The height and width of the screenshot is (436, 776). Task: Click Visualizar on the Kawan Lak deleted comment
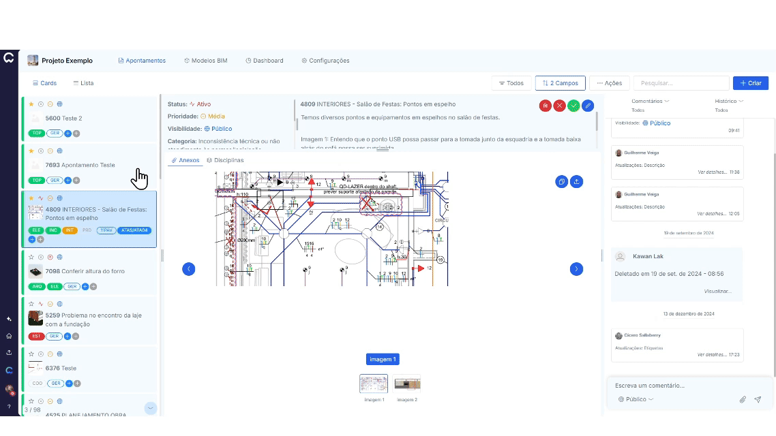[717, 291]
